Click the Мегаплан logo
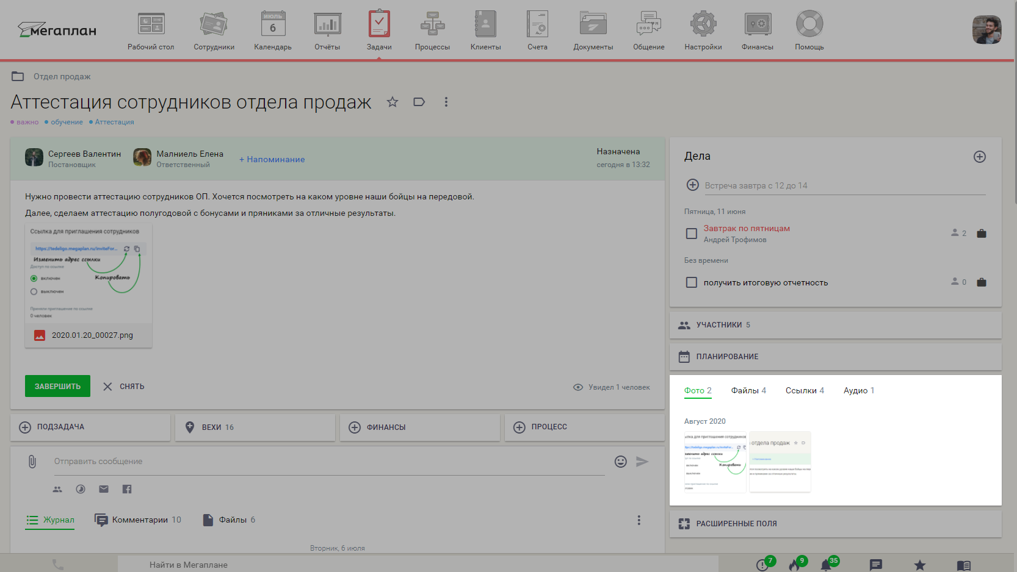This screenshot has height=572, width=1017. tap(57, 29)
